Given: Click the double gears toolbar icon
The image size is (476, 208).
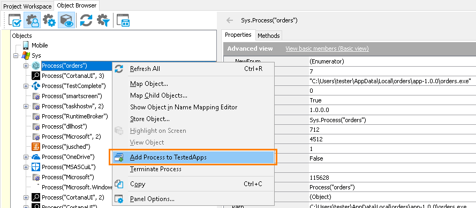Looking at the screenshot, I should (49, 20).
